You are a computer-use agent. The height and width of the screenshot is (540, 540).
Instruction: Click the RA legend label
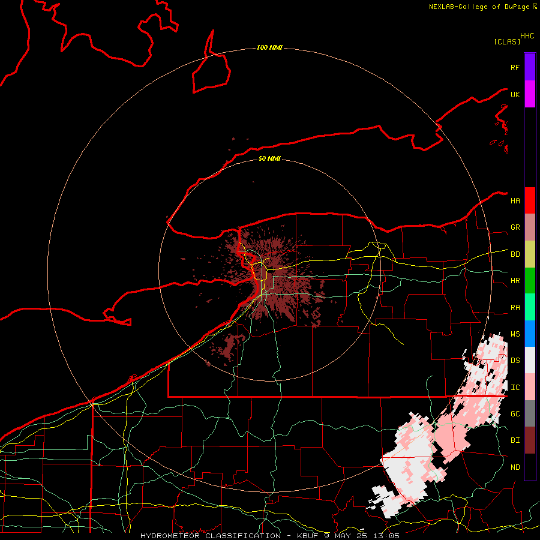point(515,308)
